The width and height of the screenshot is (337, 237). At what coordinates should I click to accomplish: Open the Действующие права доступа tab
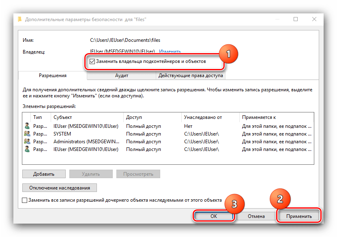[x=191, y=75]
